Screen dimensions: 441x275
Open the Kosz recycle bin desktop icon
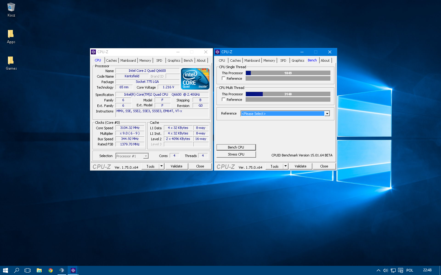click(11, 10)
